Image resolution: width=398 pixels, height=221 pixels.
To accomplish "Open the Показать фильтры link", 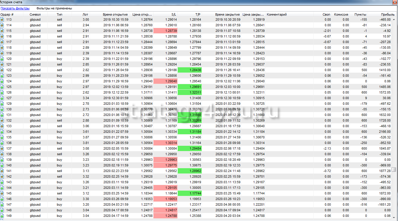I will [15, 8].
